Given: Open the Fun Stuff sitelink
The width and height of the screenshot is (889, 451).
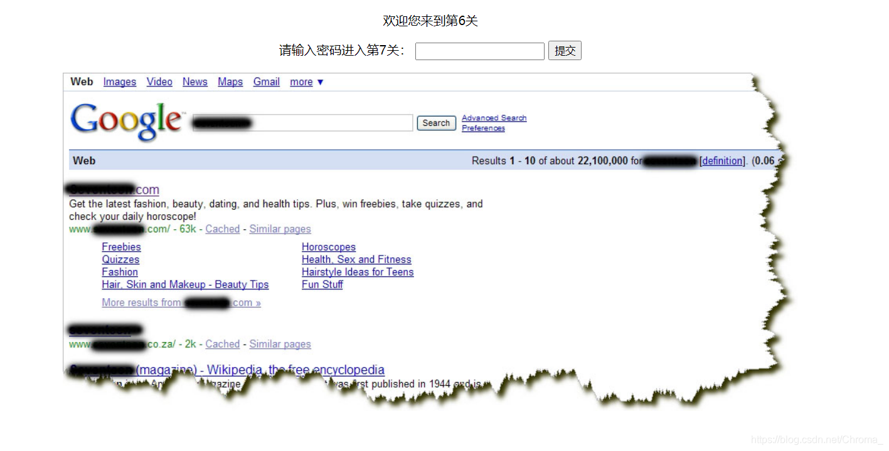Looking at the screenshot, I should pos(322,284).
